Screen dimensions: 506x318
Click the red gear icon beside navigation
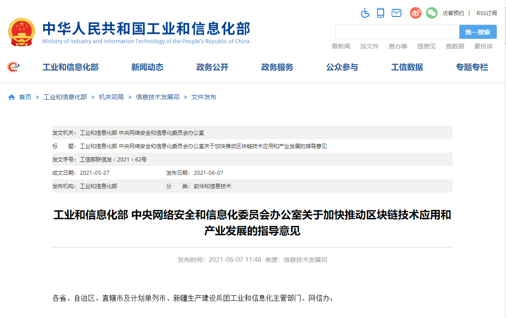point(13,67)
